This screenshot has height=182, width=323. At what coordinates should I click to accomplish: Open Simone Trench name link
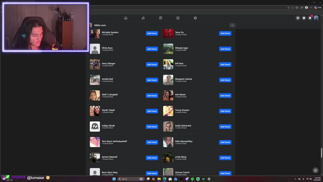(182, 172)
